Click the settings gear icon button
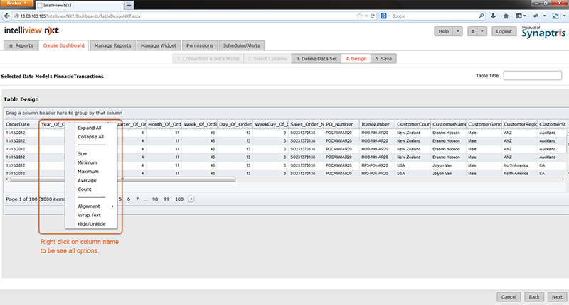 (473, 31)
